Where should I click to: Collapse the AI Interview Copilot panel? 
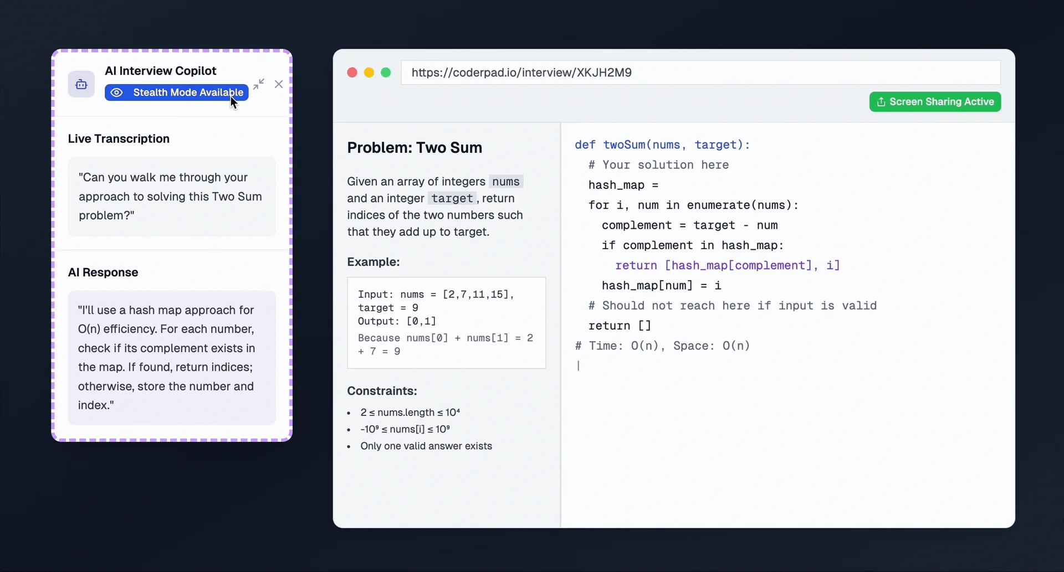(259, 84)
